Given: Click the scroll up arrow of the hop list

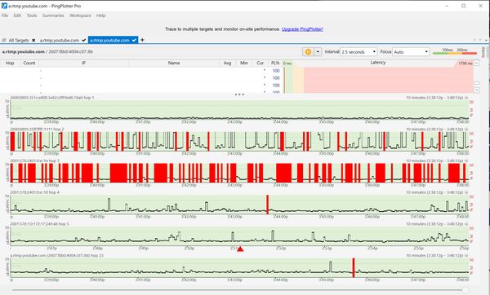Looking at the screenshot, I should [x=477, y=63].
